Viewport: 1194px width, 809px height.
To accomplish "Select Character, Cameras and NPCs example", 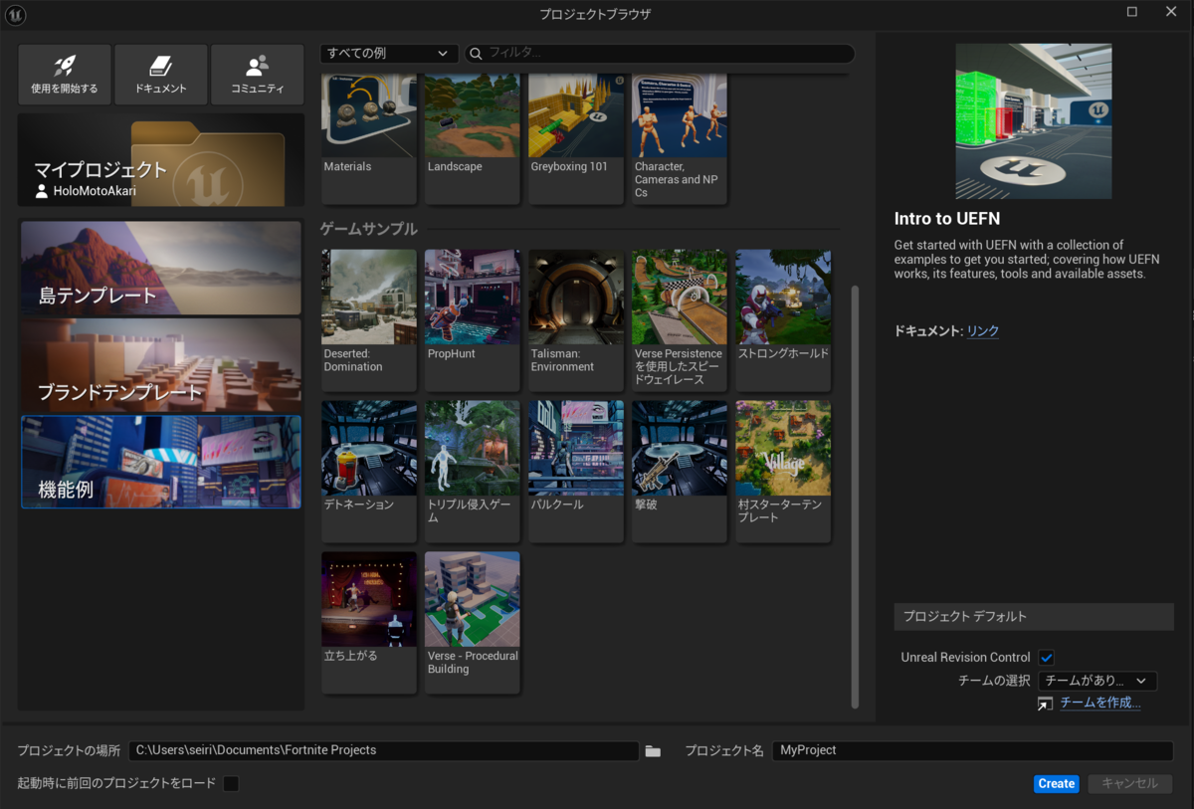I will 680,138.
